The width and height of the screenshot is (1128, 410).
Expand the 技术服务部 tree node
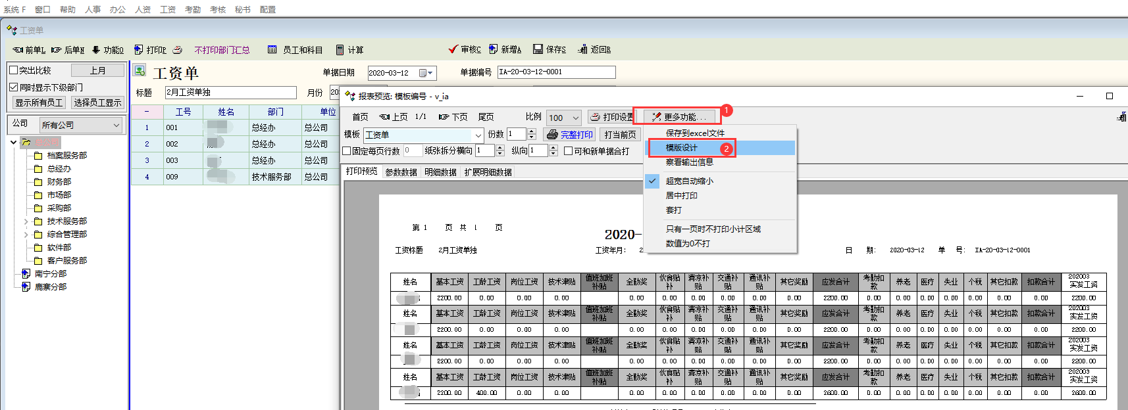point(26,221)
